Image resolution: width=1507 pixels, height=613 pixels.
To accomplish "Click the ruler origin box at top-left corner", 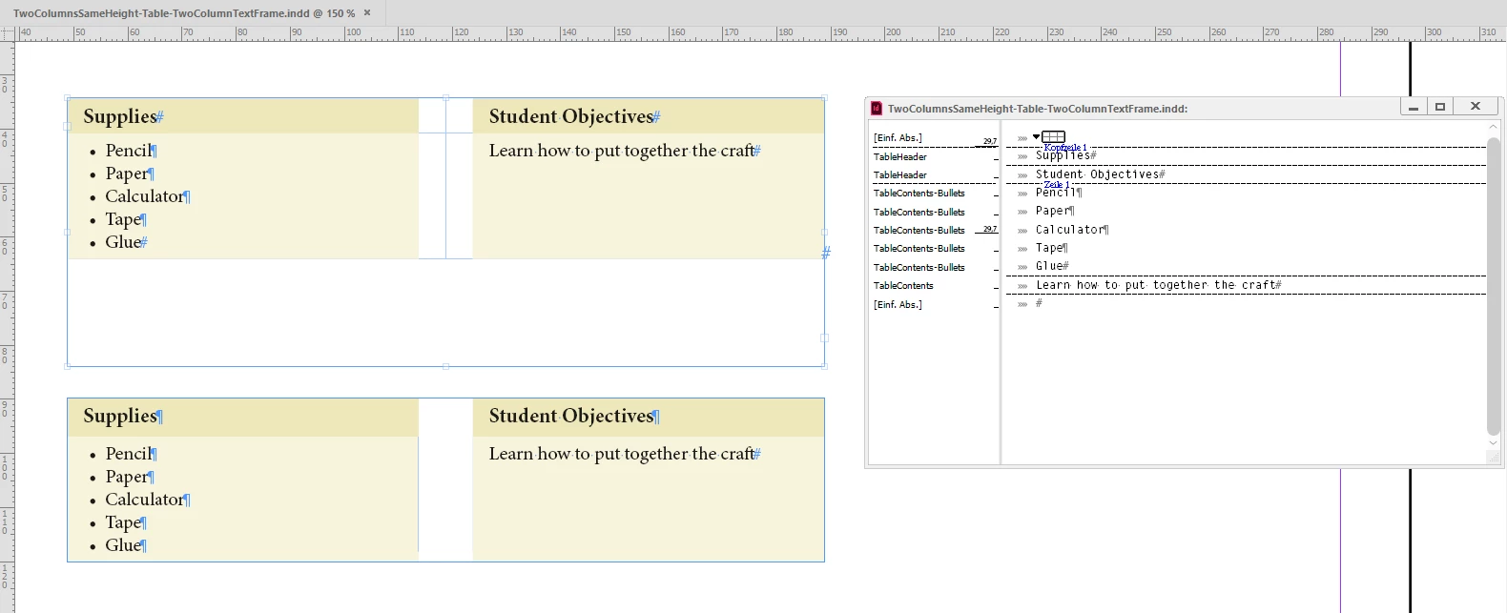I will coord(8,33).
